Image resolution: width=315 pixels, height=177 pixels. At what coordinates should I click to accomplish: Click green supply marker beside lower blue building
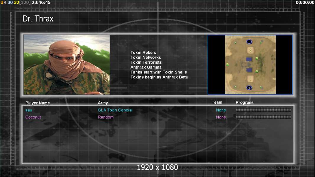coord(257,71)
